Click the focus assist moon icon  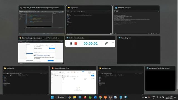tap(175, 97)
